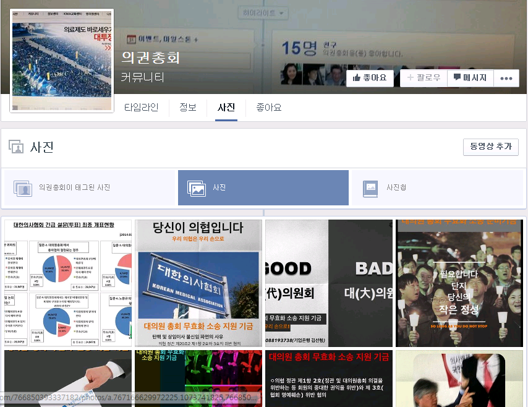
Task: Open the 당신이 의협입니다 photo
Action: click(x=198, y=283)
